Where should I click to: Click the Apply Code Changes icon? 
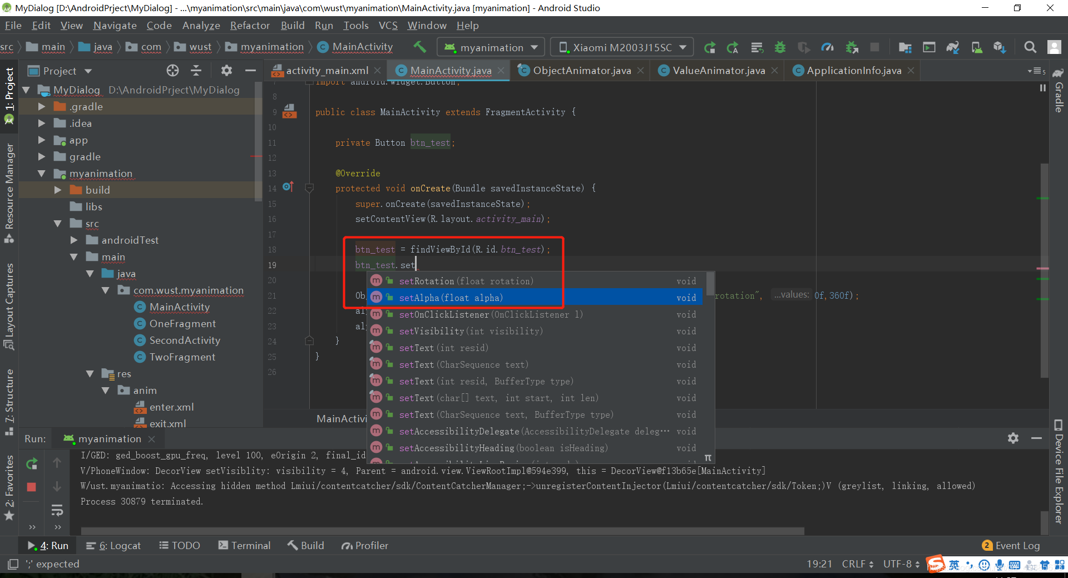[x=757, y=48]
